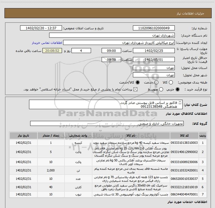Click unit تن in row 4

point(78,170)
